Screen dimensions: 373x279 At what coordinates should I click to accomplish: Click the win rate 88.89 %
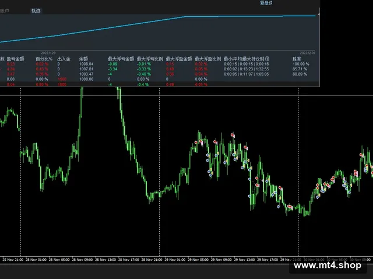click(300, 74)
